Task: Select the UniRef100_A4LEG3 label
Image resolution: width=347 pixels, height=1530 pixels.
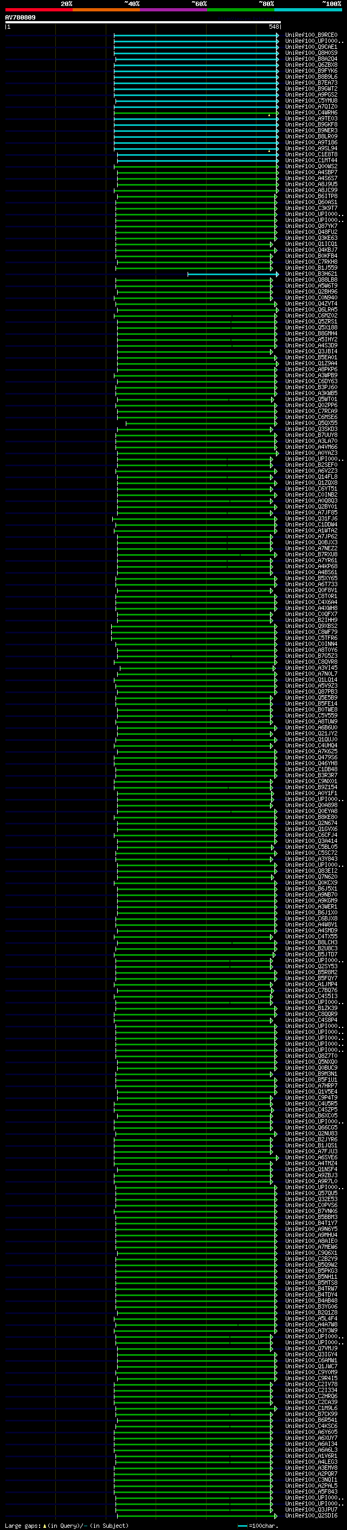Action: pyautogui.click(x=311, y=1462)
